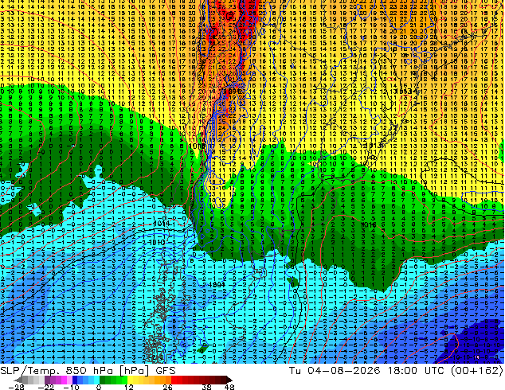The height and width of the screenshot is (390, 505).
Task: Click the dark maroon end of color scale
Action: click(225, 380)
